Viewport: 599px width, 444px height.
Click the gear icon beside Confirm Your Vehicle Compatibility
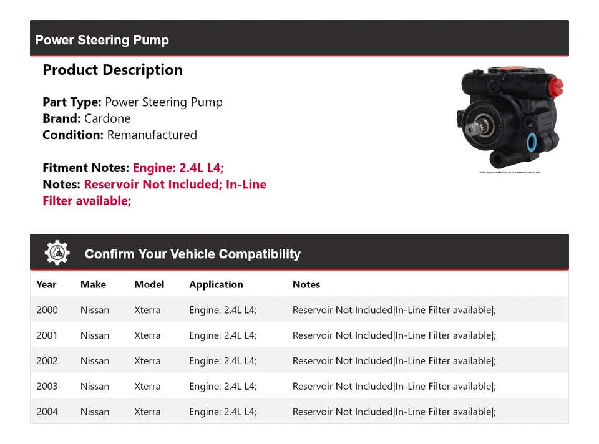click(57, 253)
